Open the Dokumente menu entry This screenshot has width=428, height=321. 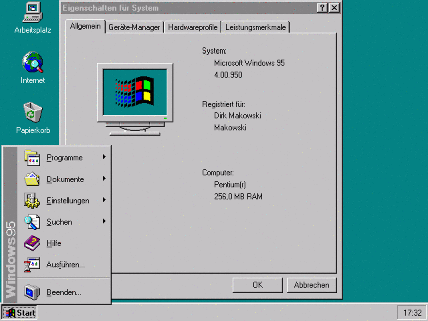(64, 179)
